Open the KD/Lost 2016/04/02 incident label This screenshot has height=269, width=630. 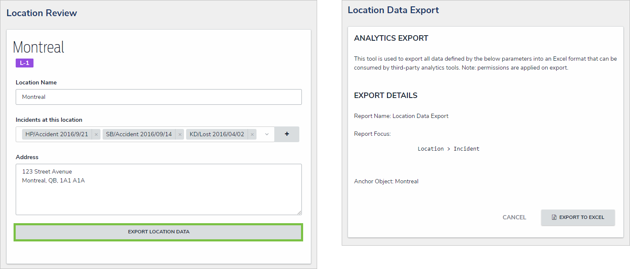217,134
